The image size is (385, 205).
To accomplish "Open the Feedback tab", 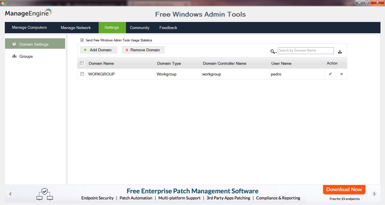I will [168, 28].
